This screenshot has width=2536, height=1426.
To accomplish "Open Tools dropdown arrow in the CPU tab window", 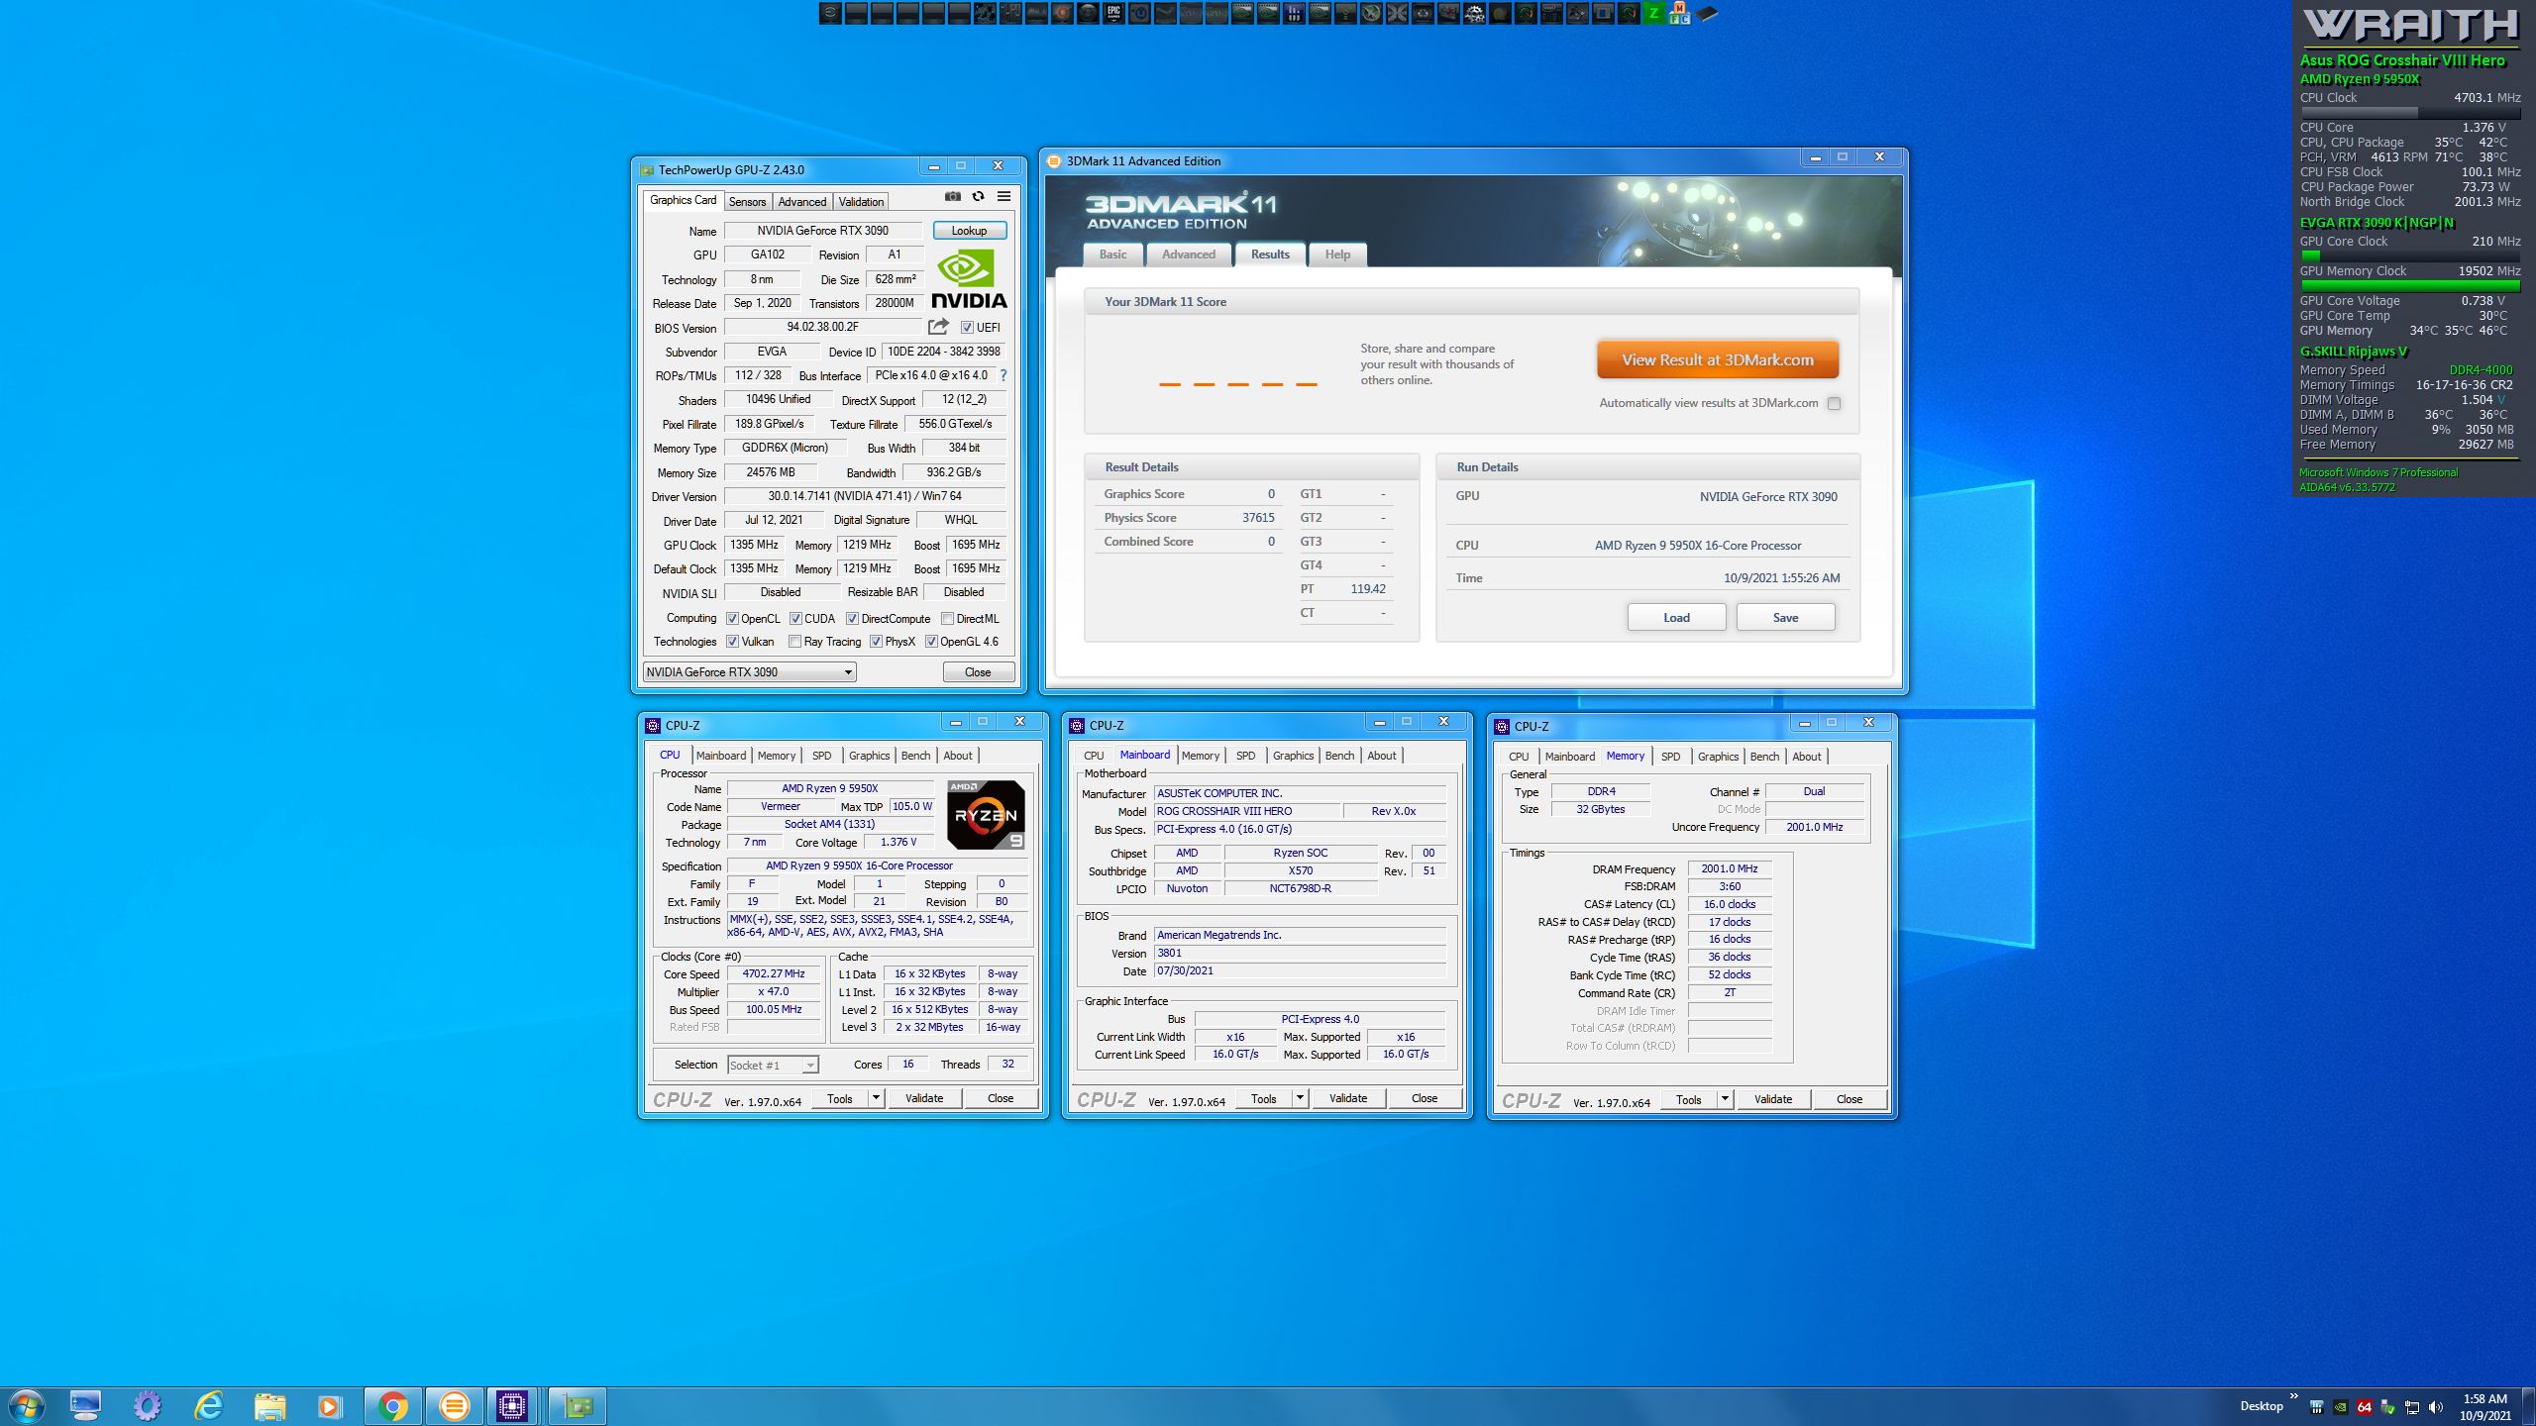I will coord(875,1098).
